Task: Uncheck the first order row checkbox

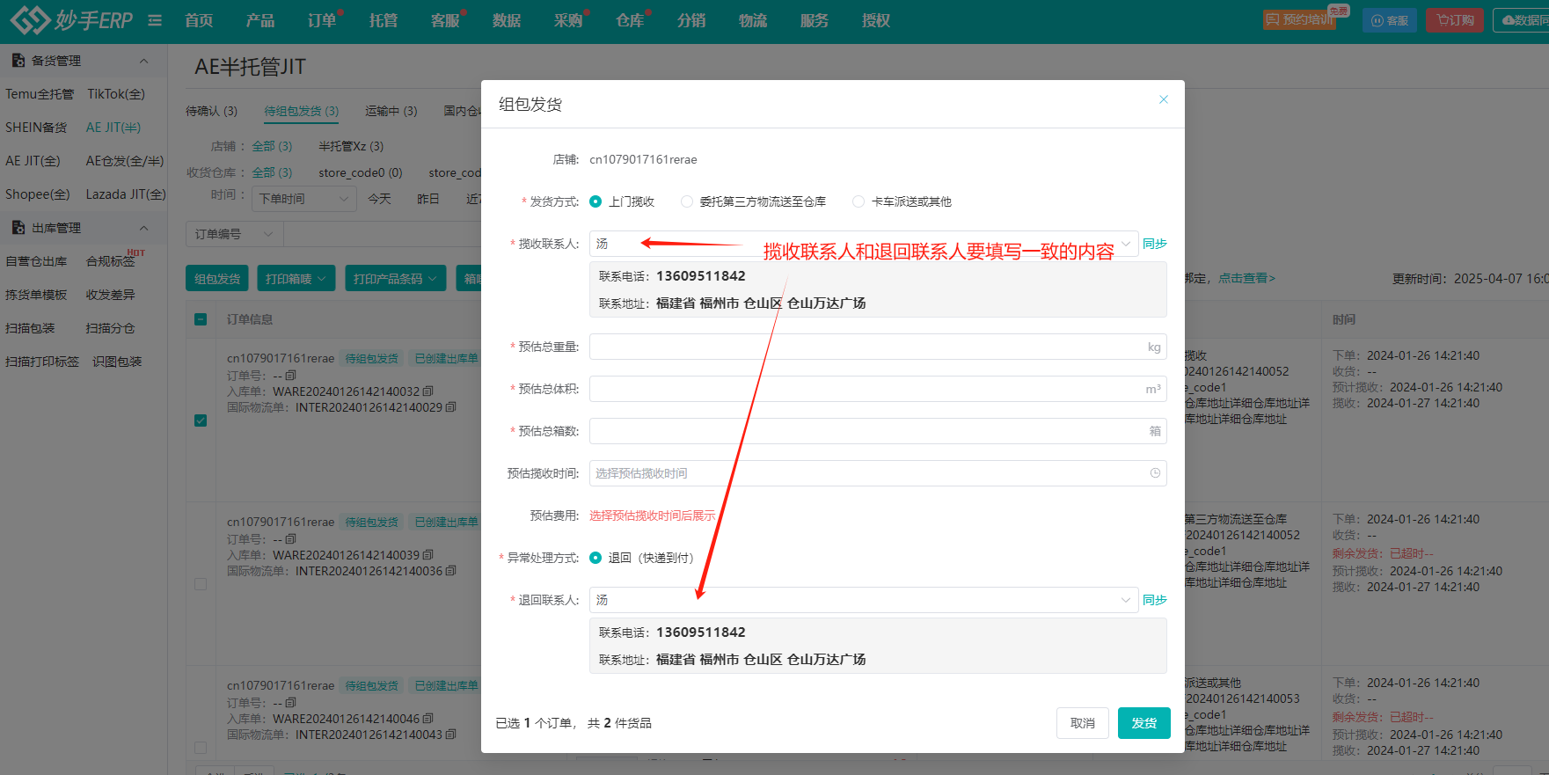Action: [x=201, y=420]
